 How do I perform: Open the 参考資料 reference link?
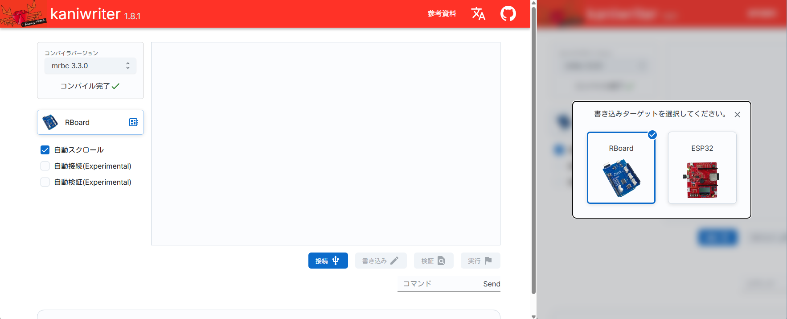442,14
